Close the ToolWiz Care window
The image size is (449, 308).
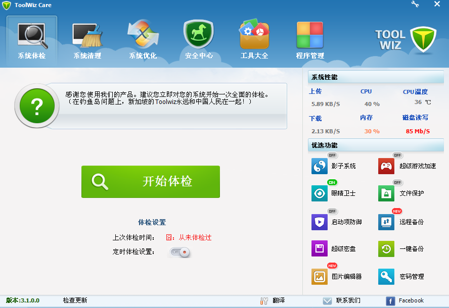coord(437,4)
